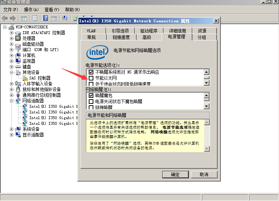Switch to the 驱动程序 tab
Screen dimensions: 279x201
[149, 31]
